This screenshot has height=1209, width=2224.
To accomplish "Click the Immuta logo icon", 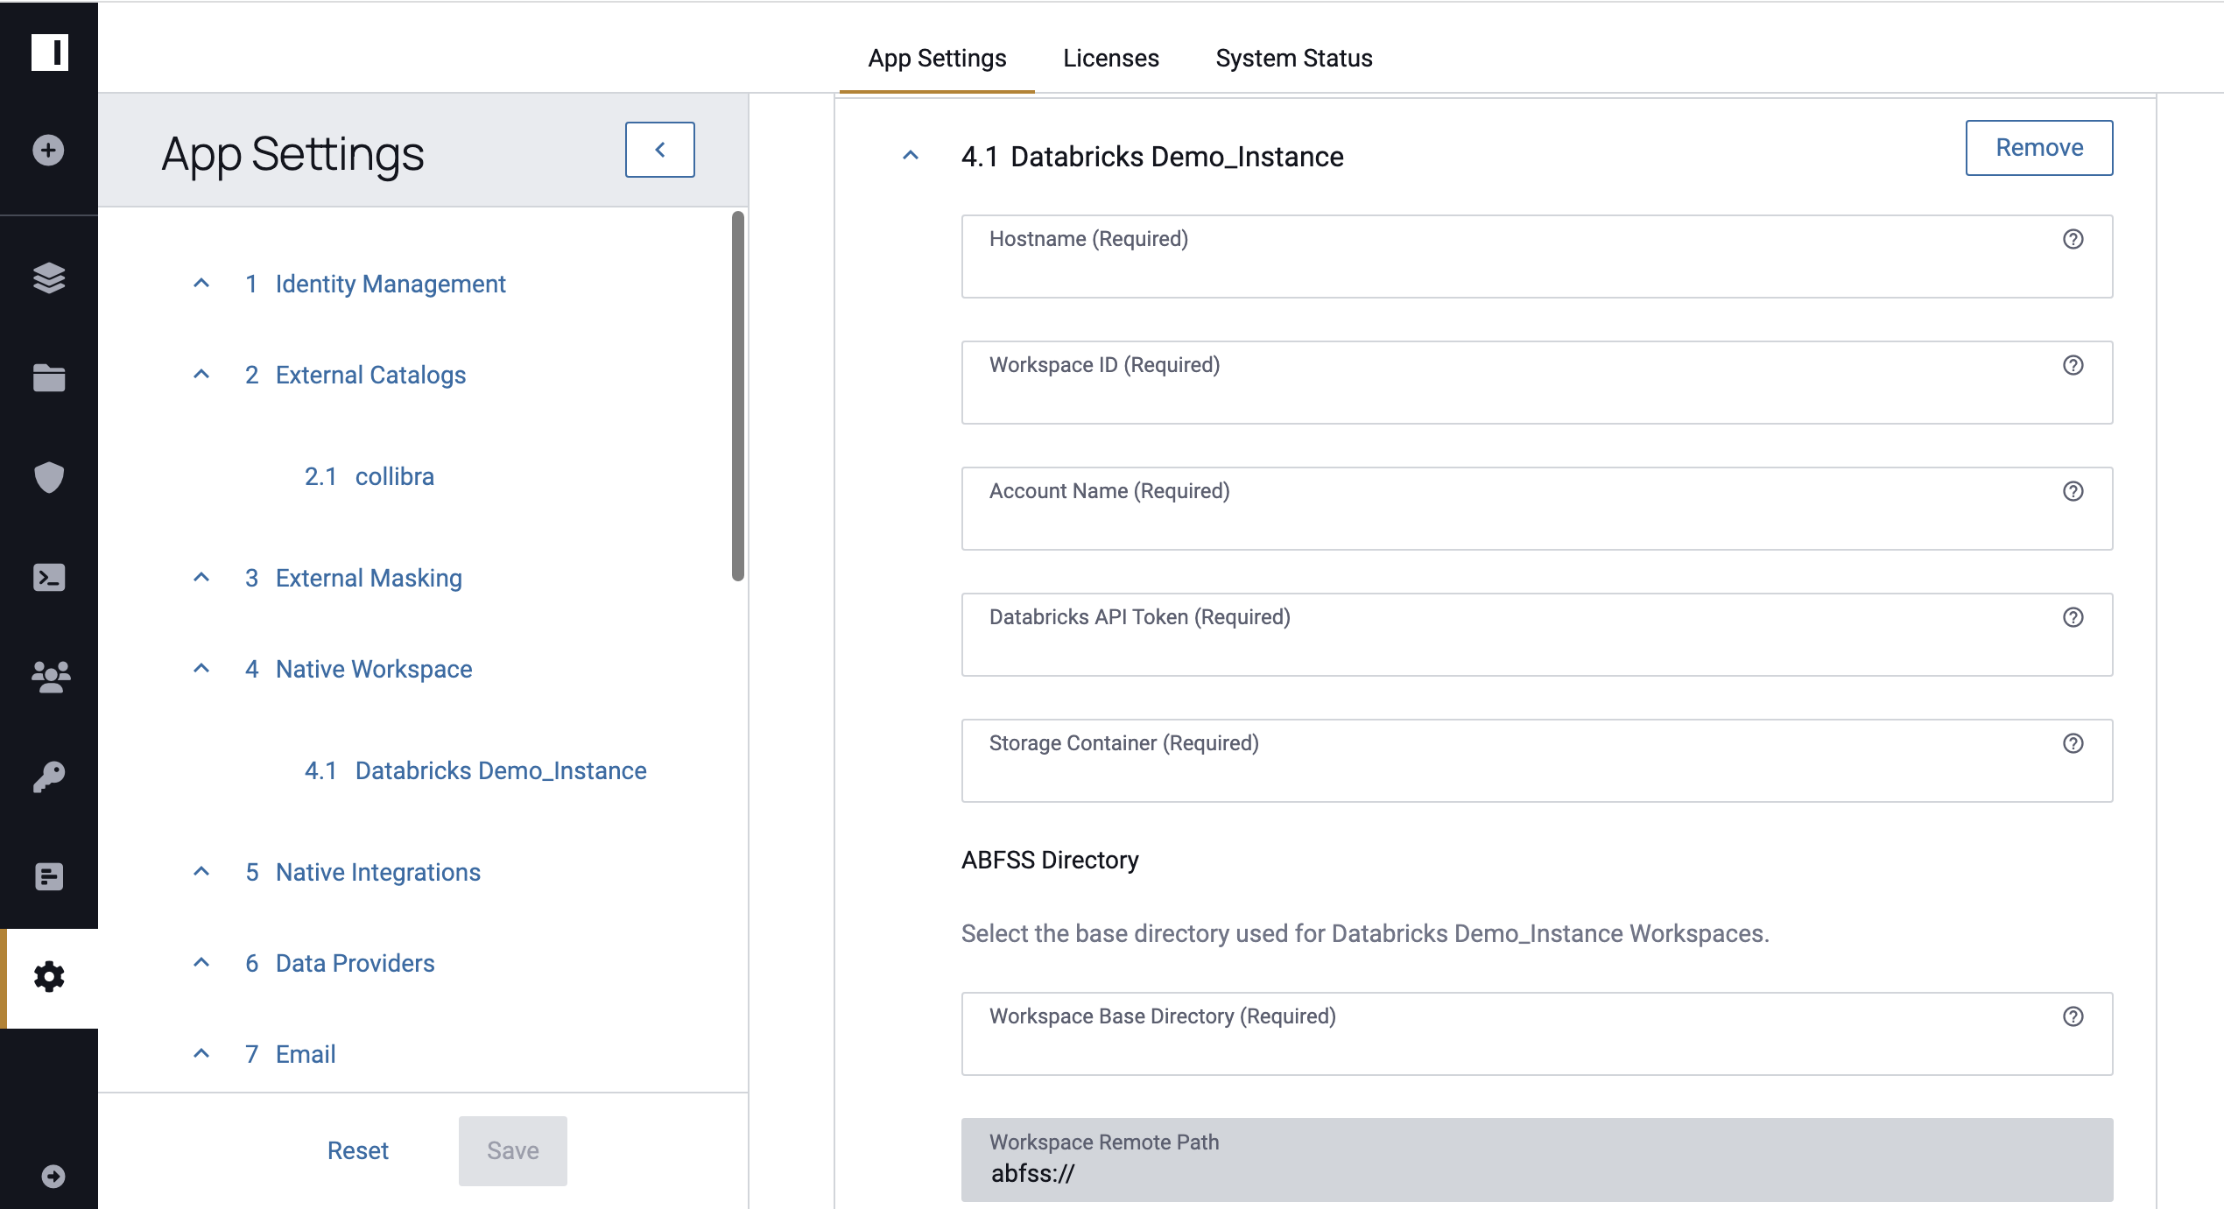I will 50,53.
